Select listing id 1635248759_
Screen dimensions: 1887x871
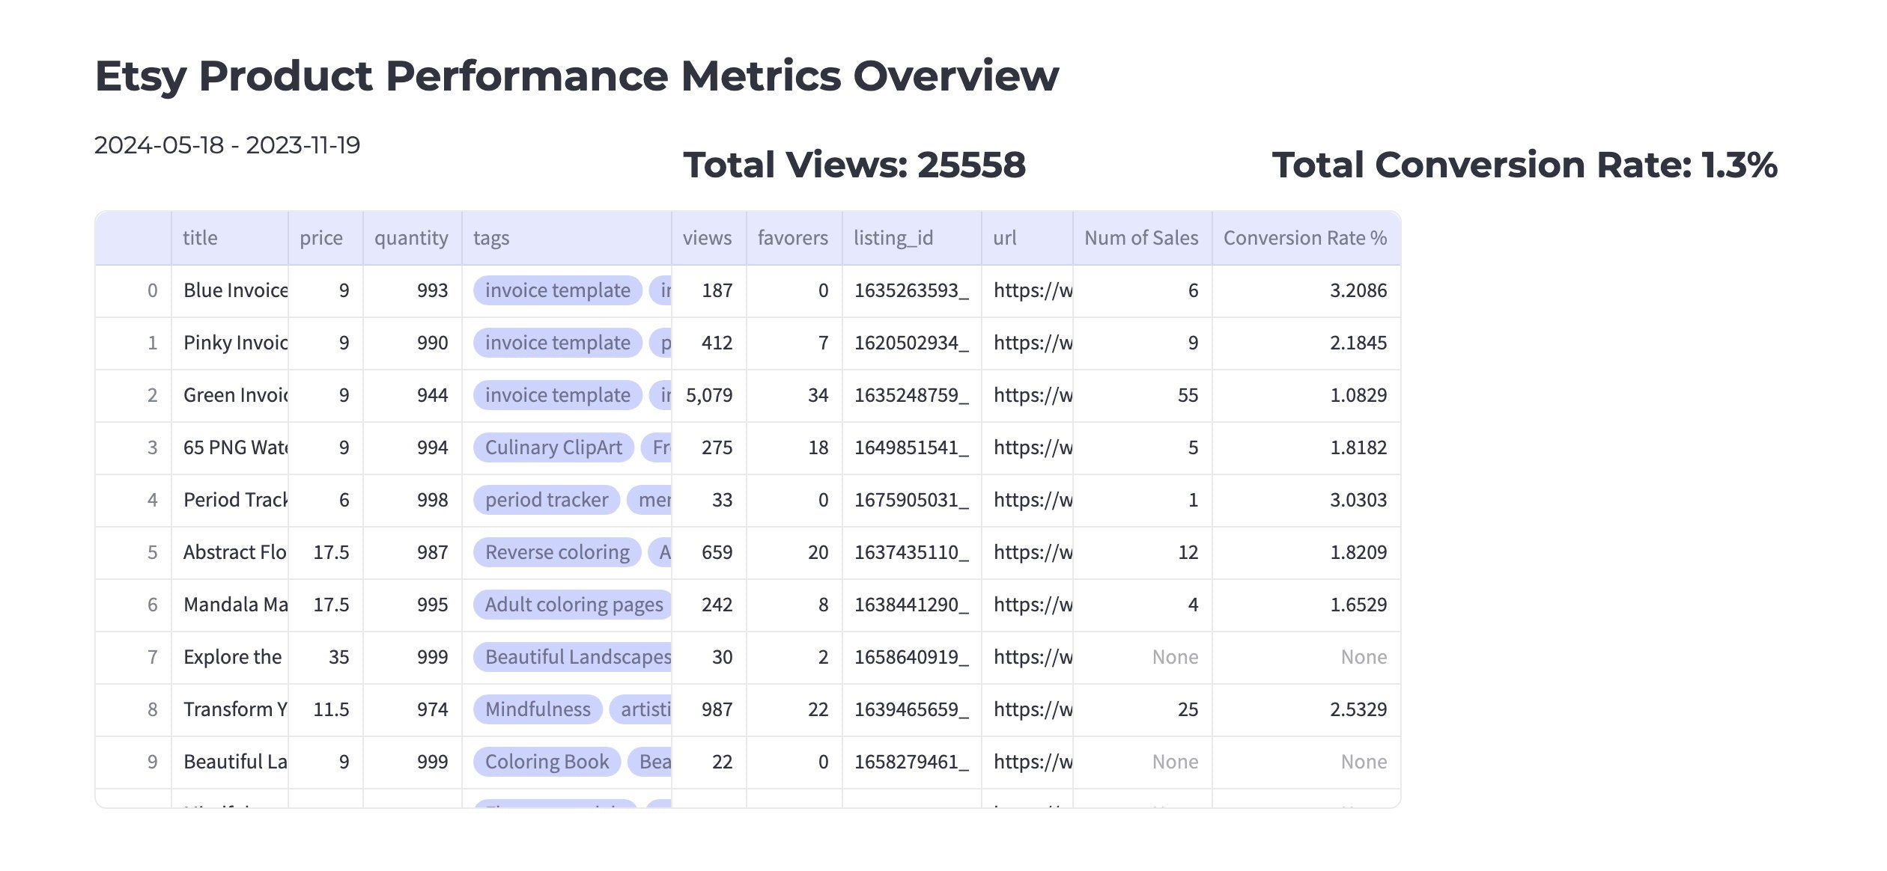[912, 396]
